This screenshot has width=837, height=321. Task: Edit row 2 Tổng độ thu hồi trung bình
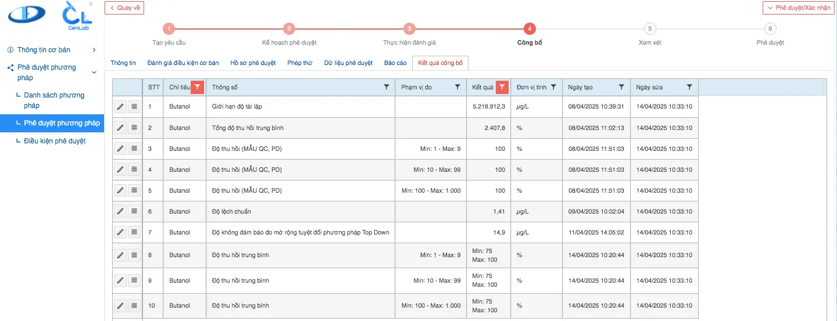[120, 128]
